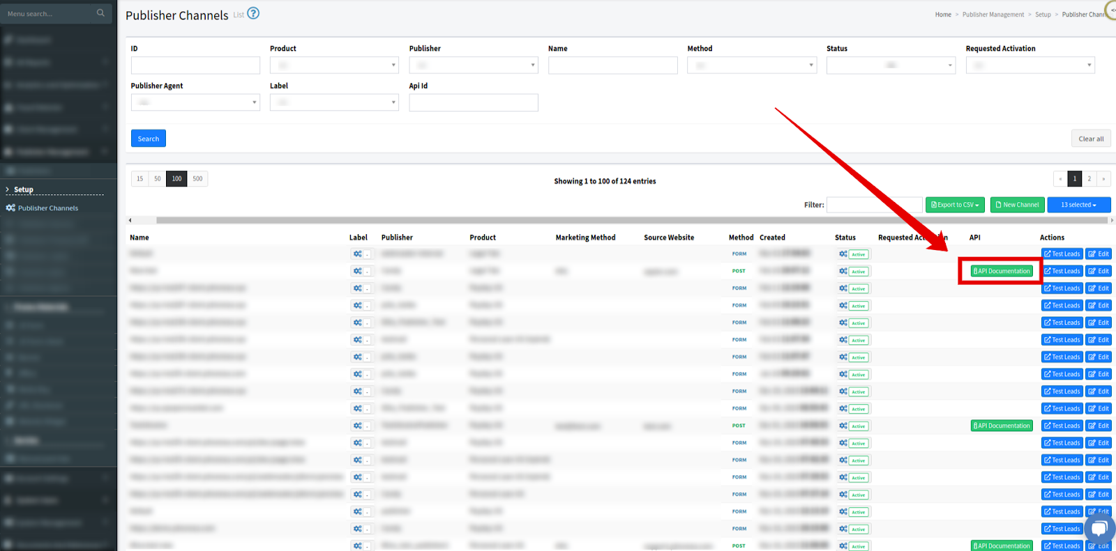Click Test Leads in the first table row
The height and width of the screenshot is (551, 1116).
click(1062, 254)
